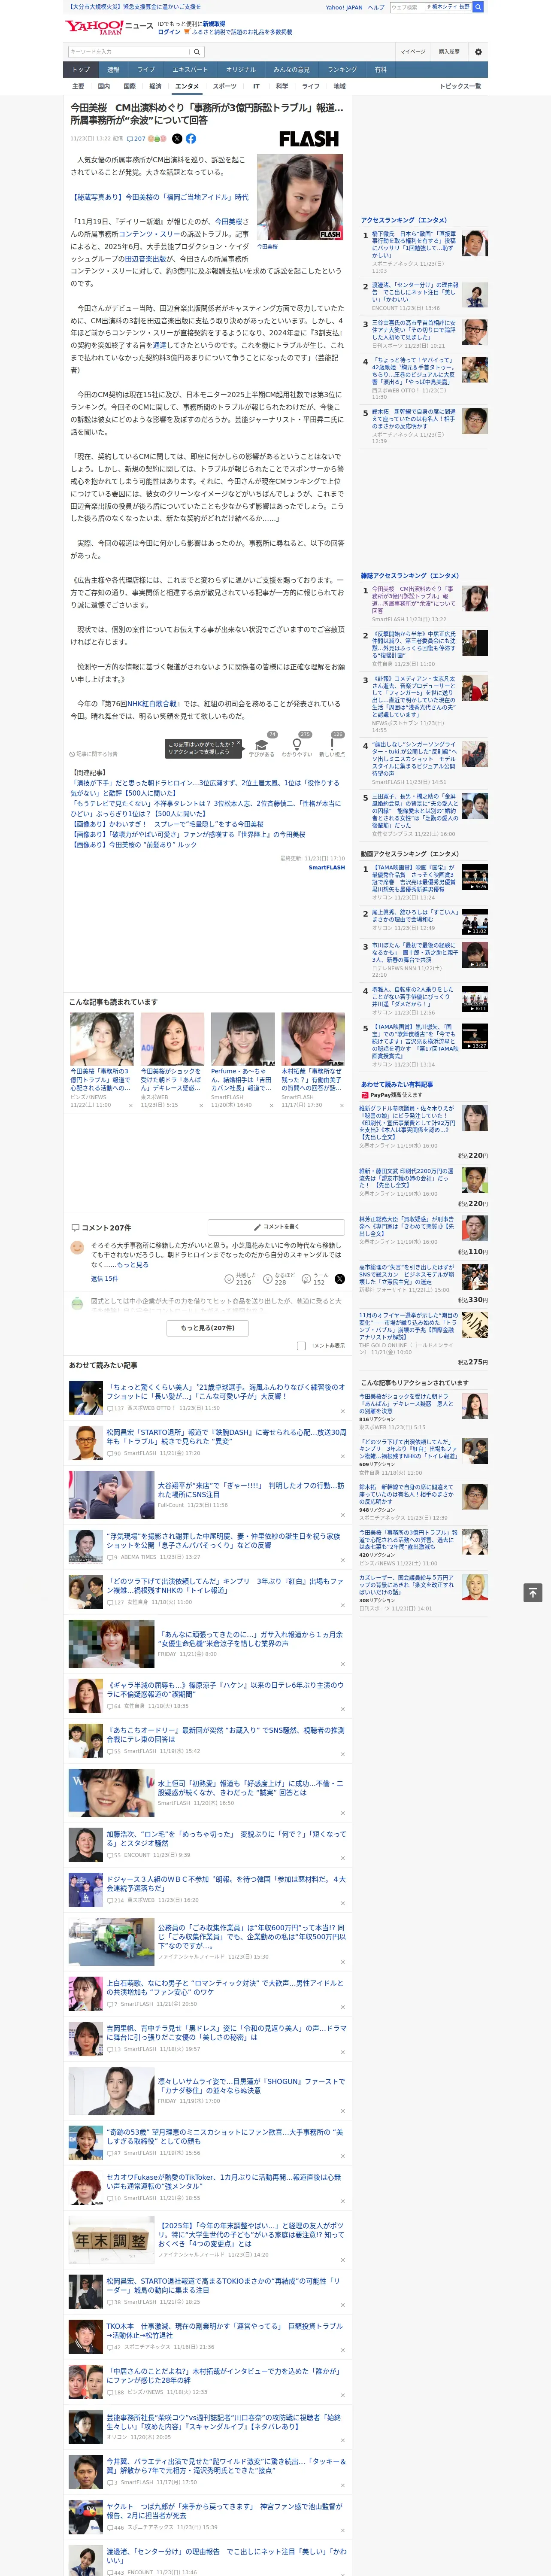The image size is (551, 2576).
Task: Open the ライブ tab in main navigation
Action: pos(146,70)
